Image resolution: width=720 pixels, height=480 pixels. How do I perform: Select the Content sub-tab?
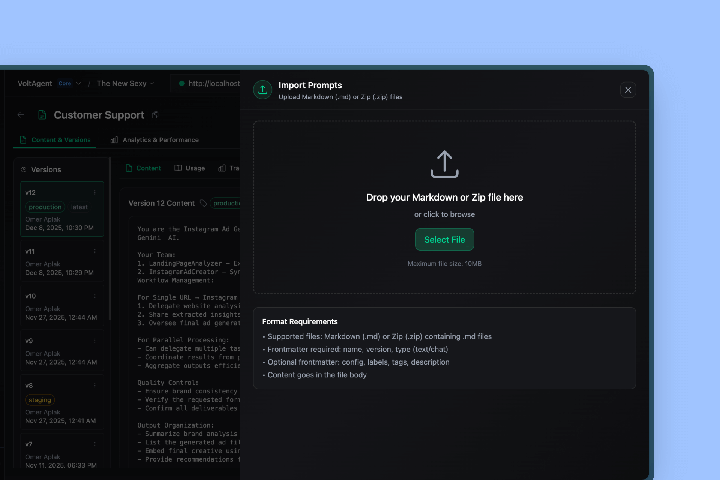coord(143,168)
